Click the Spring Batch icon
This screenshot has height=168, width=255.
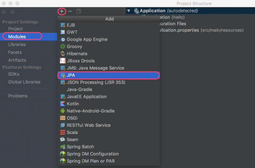pos(63,147)
